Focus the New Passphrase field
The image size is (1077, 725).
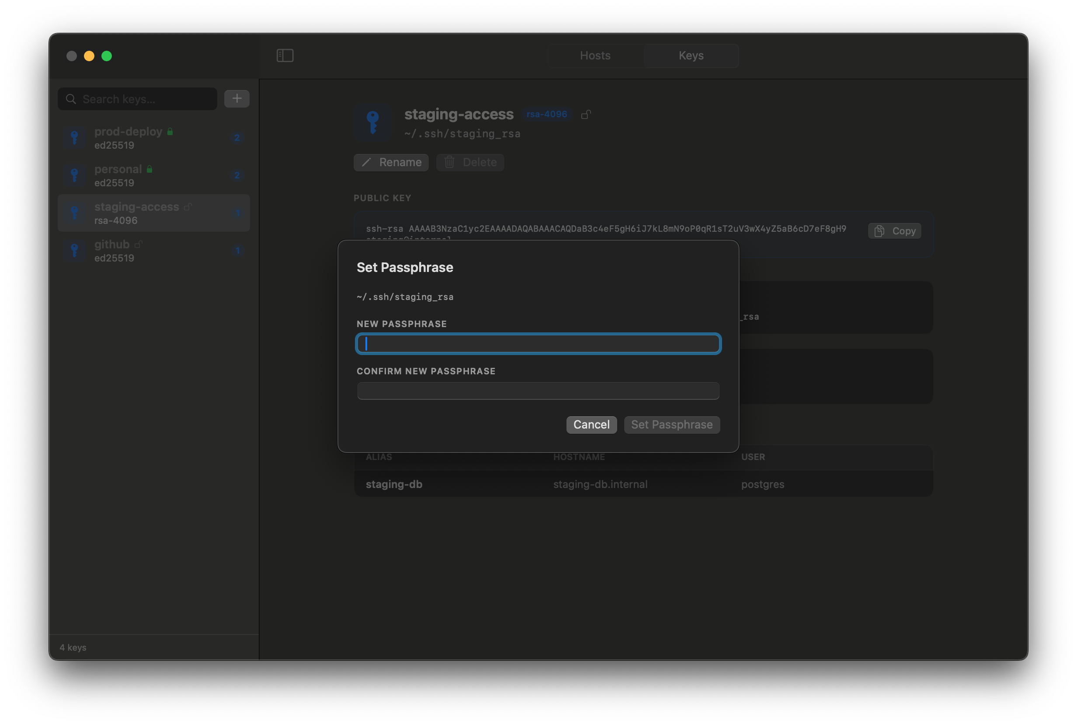[x=538, y=344]
